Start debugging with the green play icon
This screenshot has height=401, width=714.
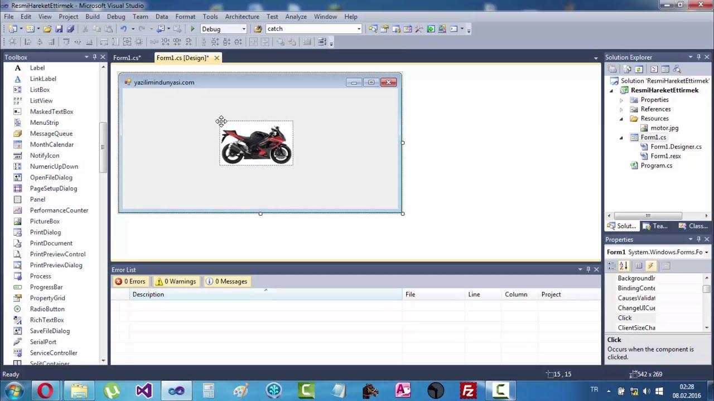pyautogui.click(x=192, y=29)
